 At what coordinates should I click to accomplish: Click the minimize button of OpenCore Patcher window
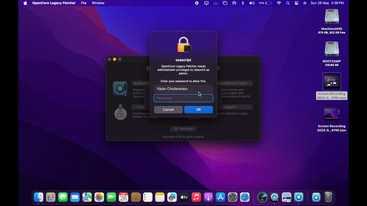pyautogui.click(x=115, y=60)
